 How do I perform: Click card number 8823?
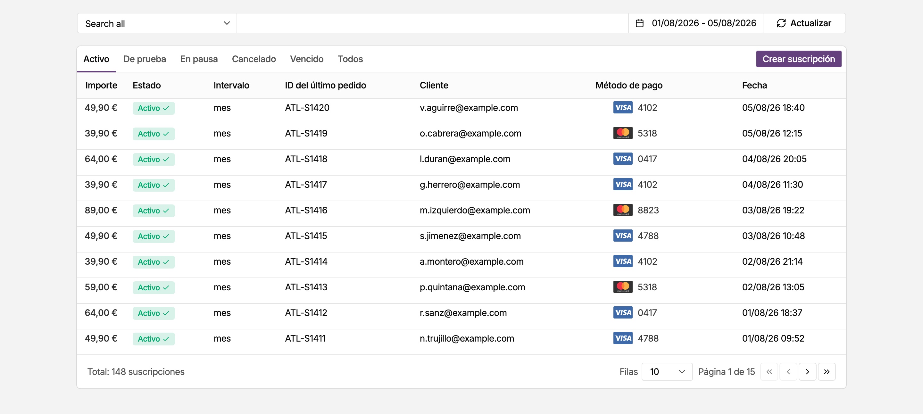click(x=648, y=210)
